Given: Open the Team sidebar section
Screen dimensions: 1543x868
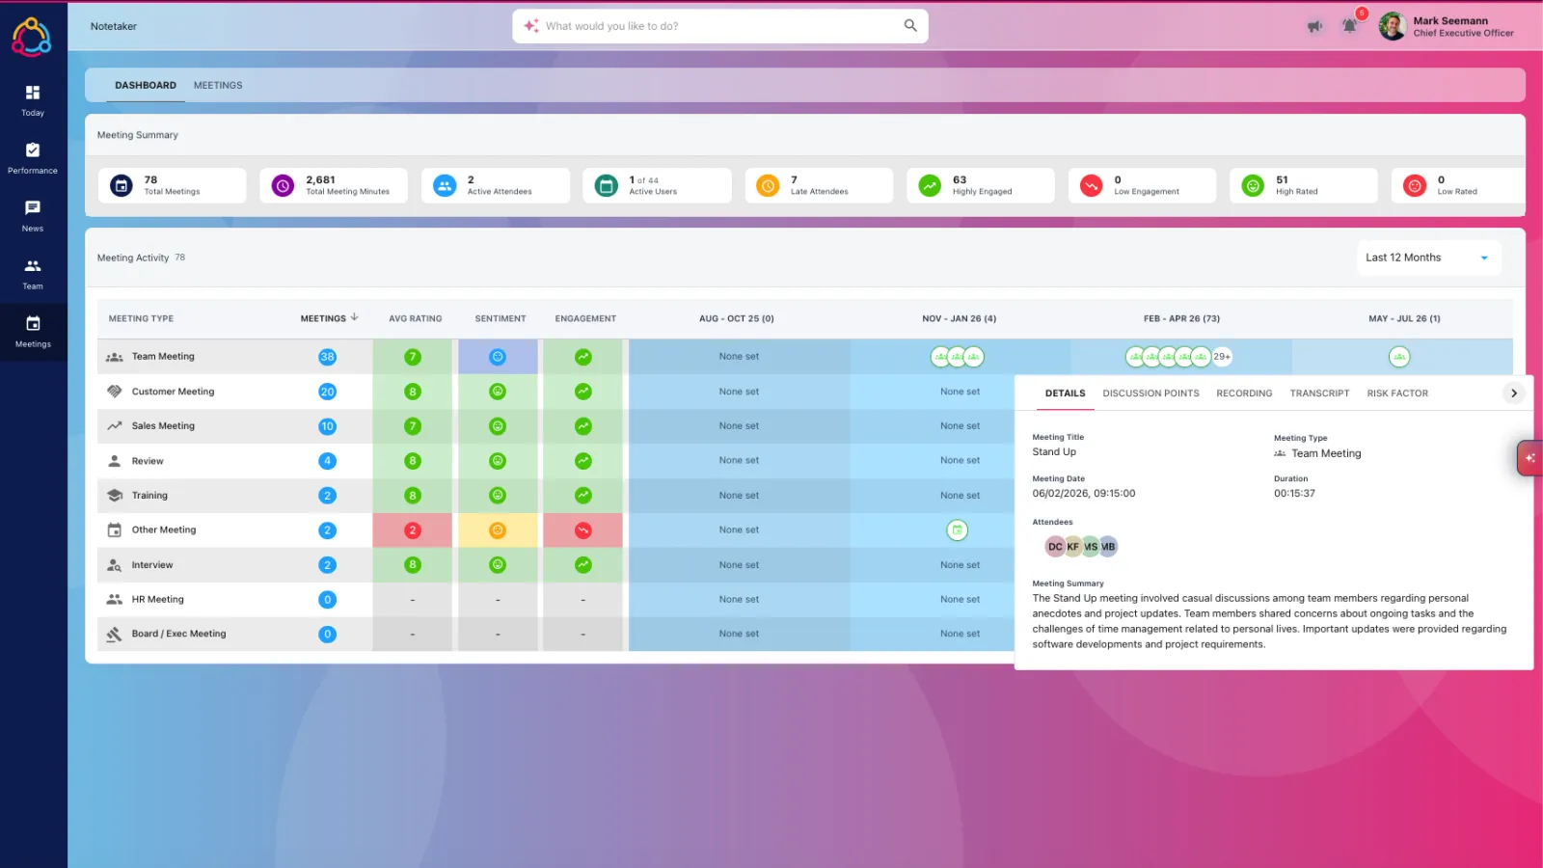Looking at the screenshot, I should click(x=33, y=274).
